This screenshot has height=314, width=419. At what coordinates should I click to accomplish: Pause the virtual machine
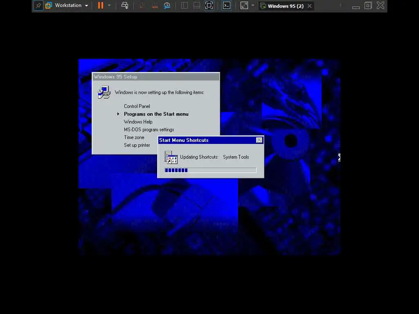(x=101, y=5)
